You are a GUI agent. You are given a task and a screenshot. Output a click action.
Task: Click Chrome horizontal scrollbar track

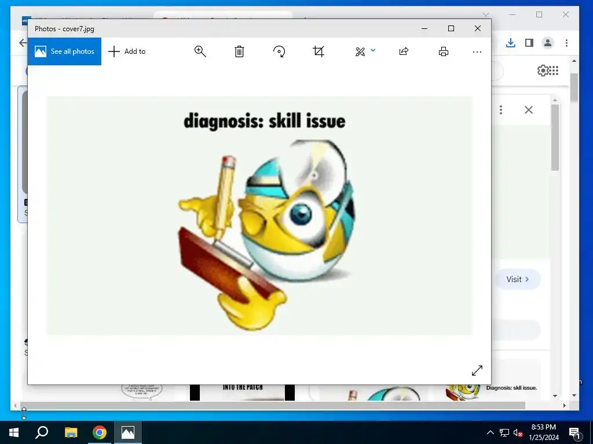coord(272,405)
